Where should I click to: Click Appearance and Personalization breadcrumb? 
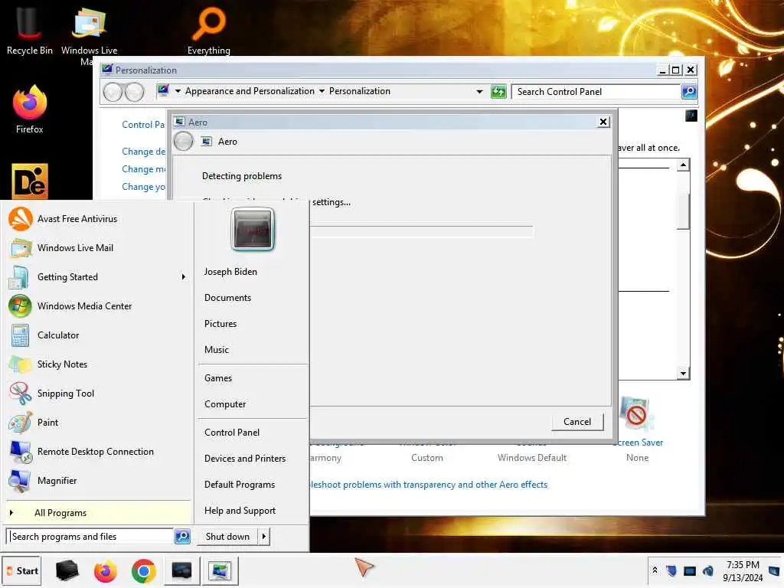point(250,91)
